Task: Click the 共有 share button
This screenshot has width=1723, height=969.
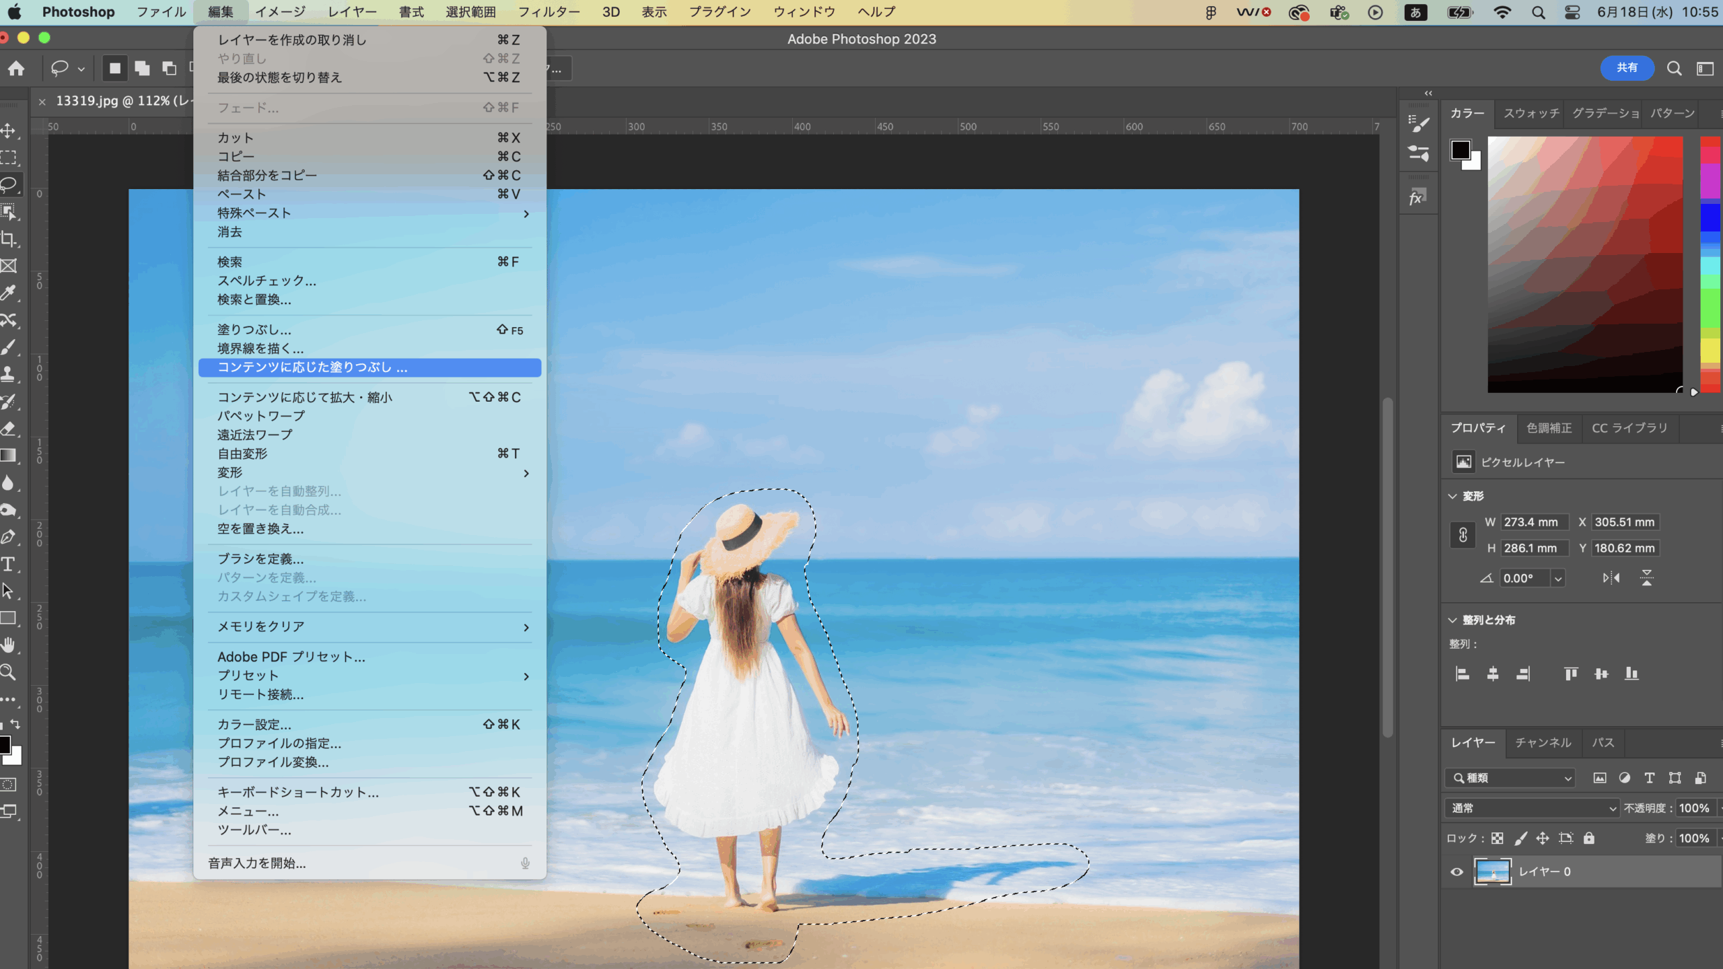Action: click(x=1627, y=68)
